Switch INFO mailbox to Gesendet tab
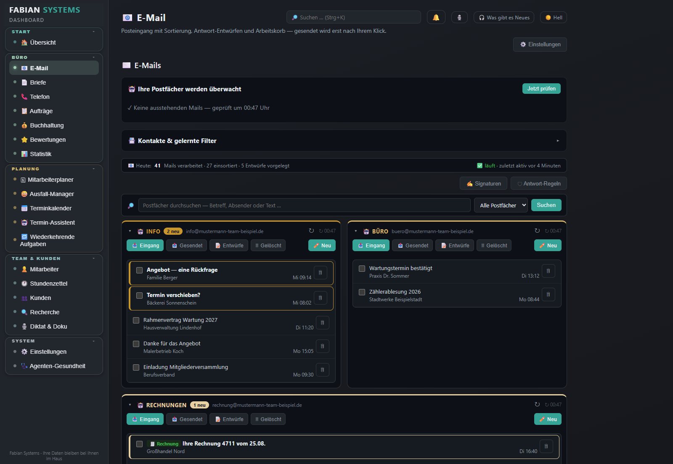Screen dimensions: 673x464 187,245
